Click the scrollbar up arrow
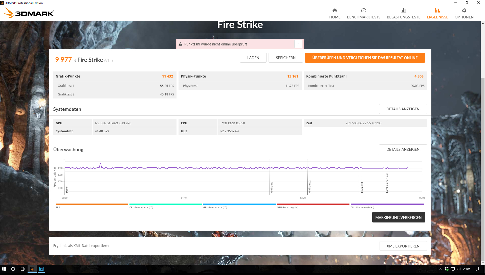The image size is (485, 275). [483, 23]
